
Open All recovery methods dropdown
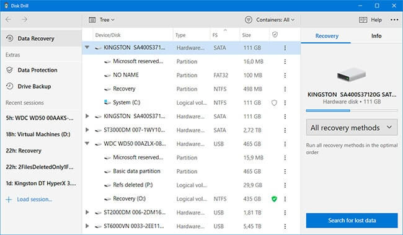click(352, 128)
